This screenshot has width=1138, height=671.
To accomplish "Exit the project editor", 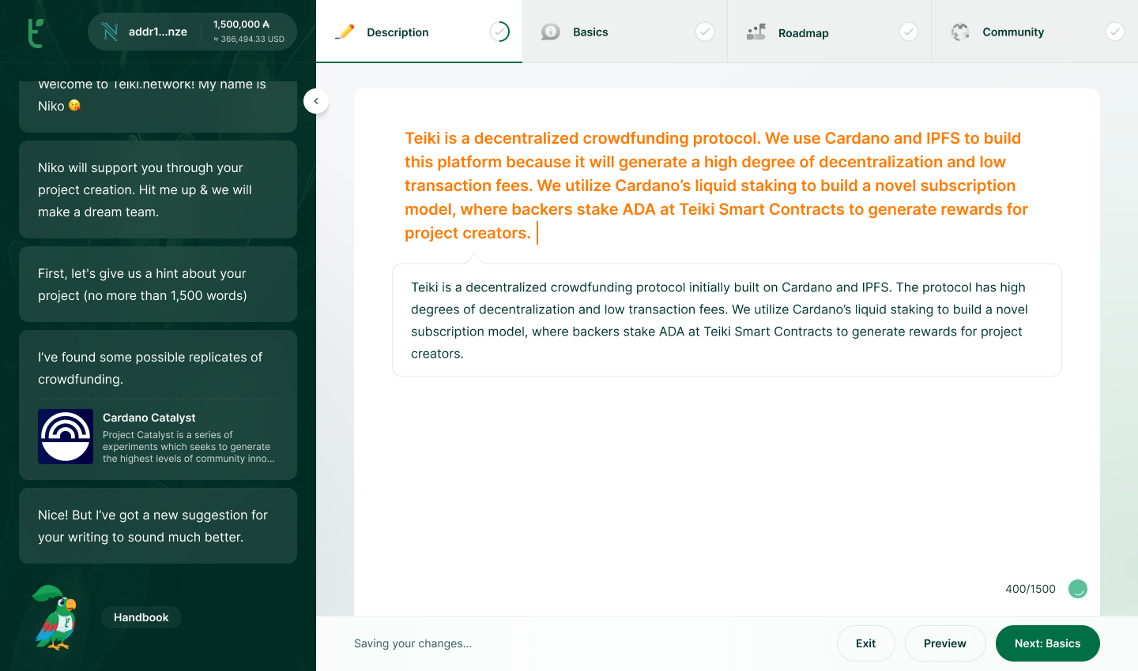I will 865,643.
